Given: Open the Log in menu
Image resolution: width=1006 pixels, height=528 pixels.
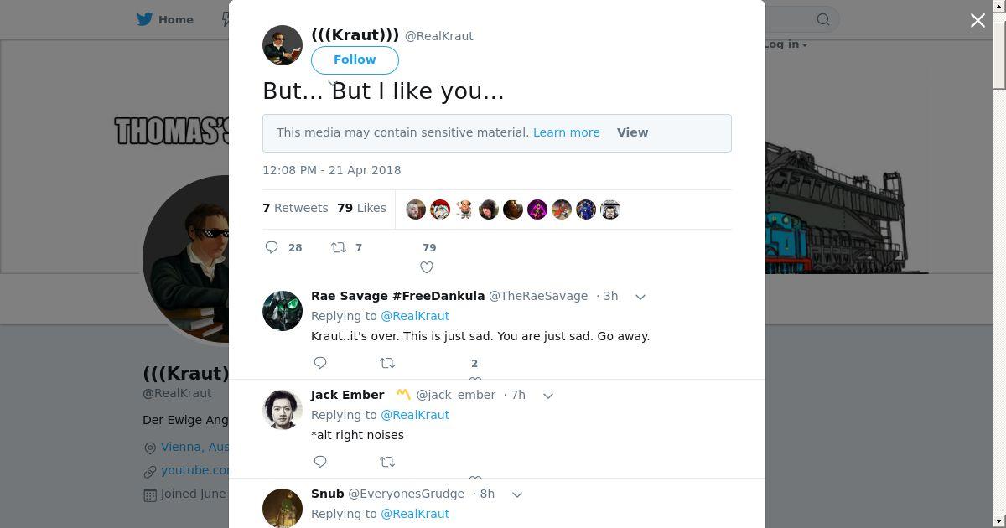Looking at the screenshot, I should point(786,44).
